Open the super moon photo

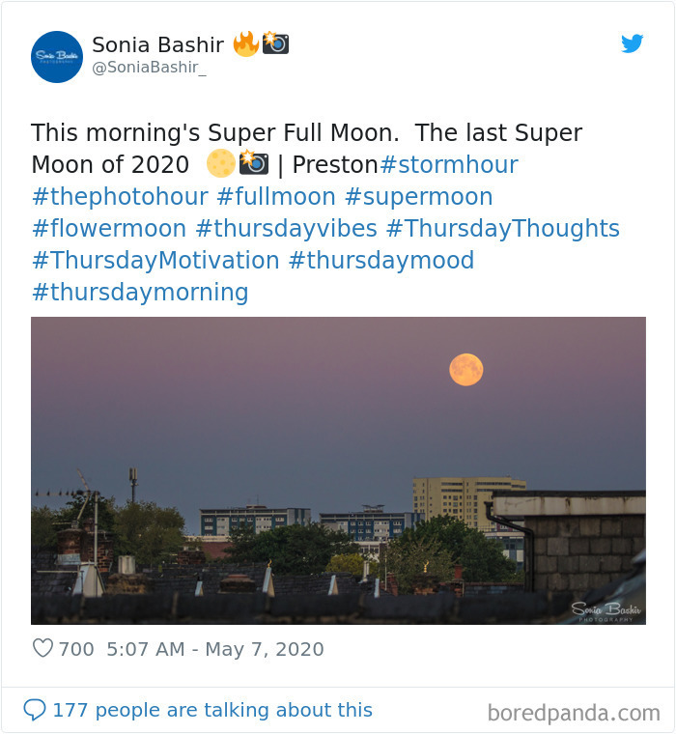338,470
